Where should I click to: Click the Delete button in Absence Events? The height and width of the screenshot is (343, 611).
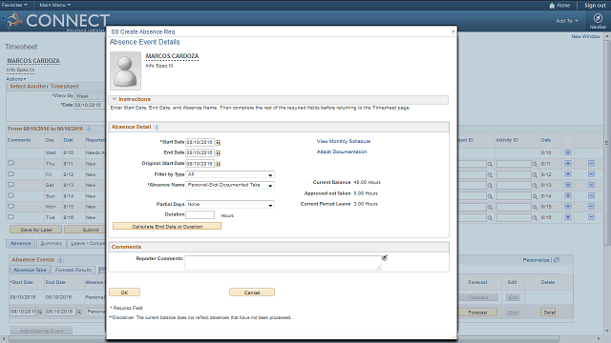pos(549,313)
